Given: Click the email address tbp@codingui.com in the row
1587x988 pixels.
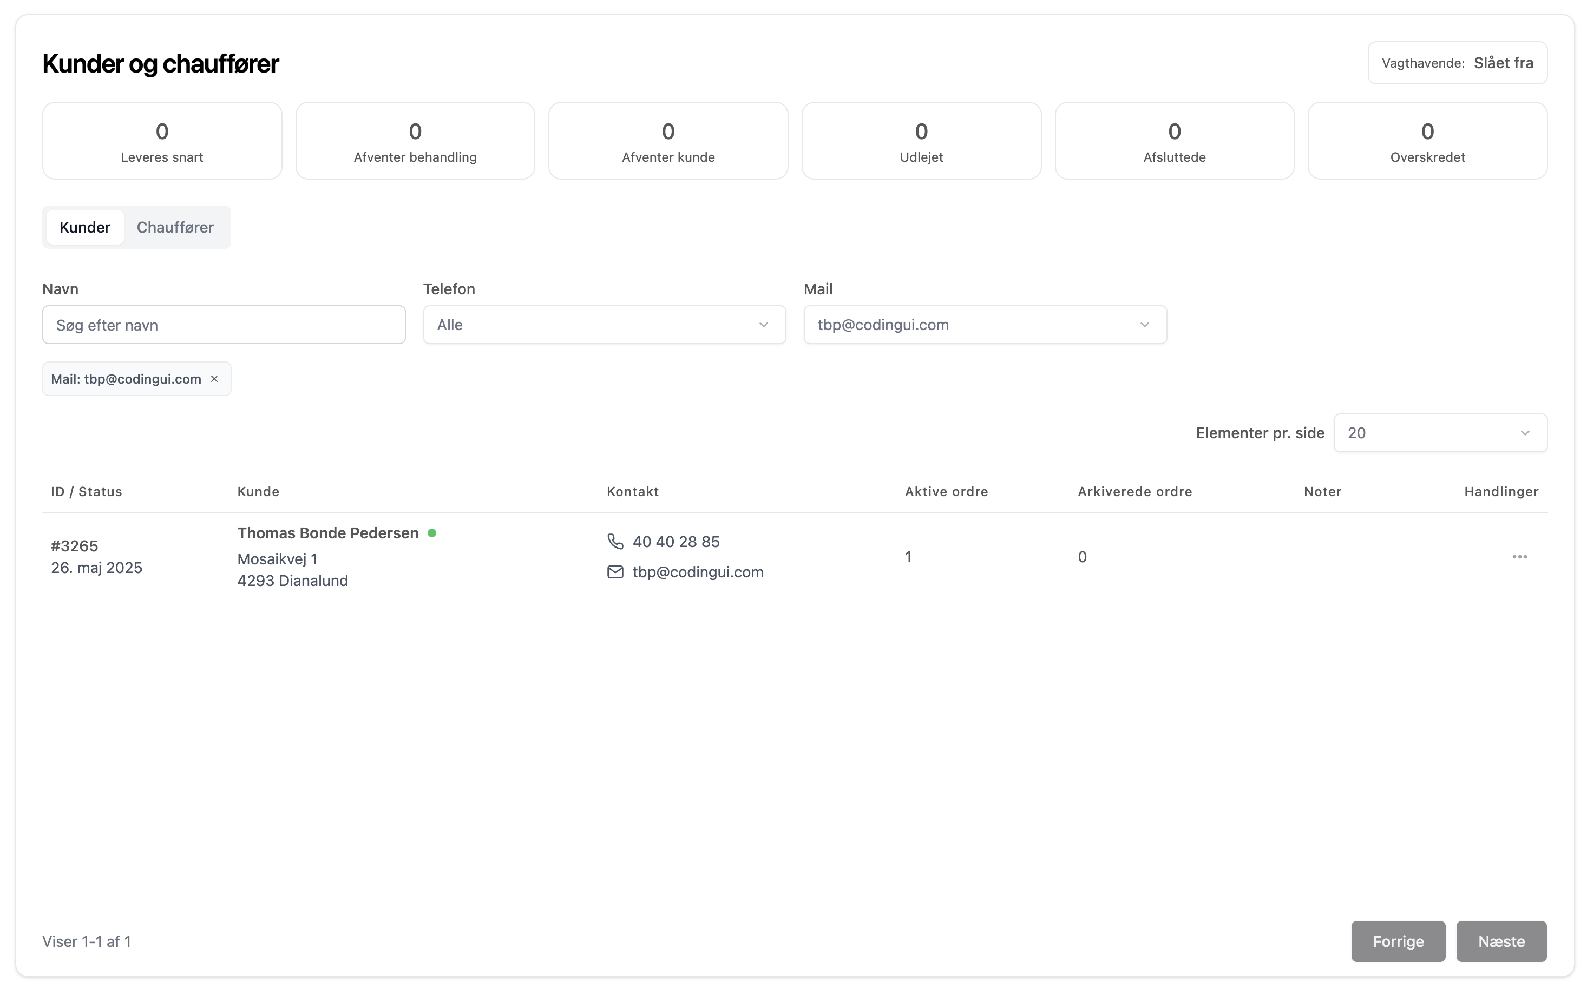Looking at the screenshot, I should [x=697, y=572].
